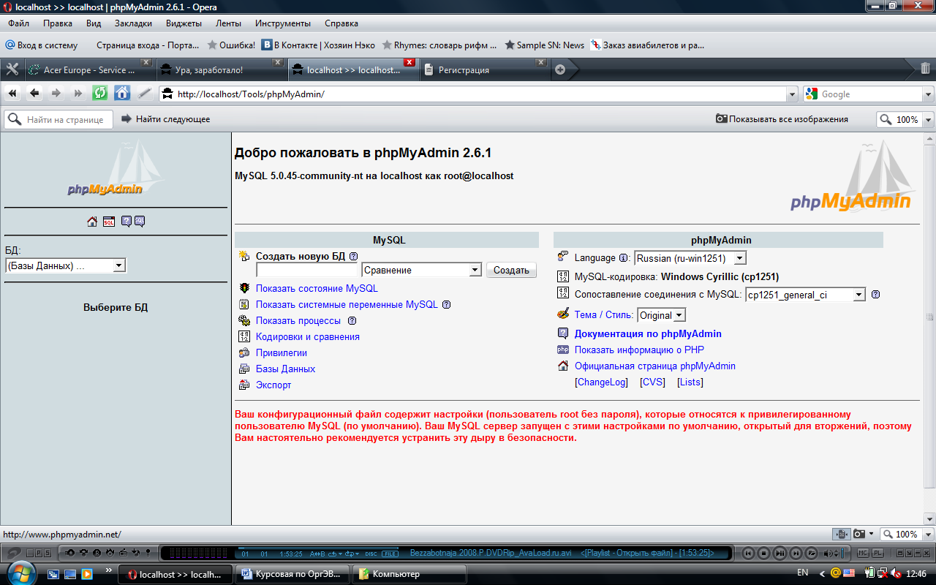936x585 pixels.
Task: Open the Инструменты menu
Action: coord(283,23)
